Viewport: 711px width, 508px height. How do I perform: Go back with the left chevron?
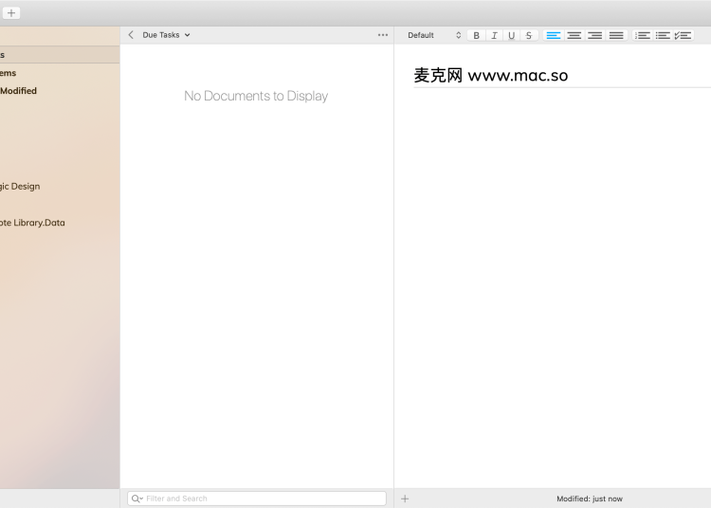click(x=131, y=35)
